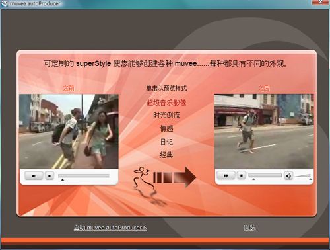Image resolution: width=330 pixels, height=250 pixels.
Task: Stop the 之后 (after) video
Action: coord(242,175)
